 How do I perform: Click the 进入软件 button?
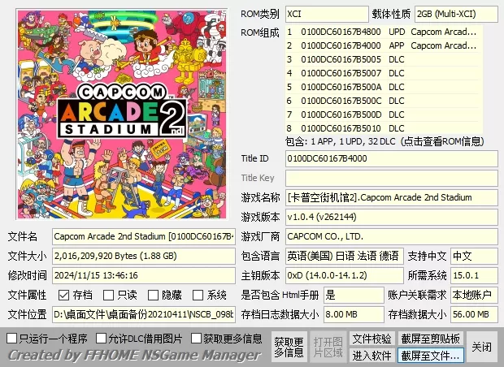(371, 356)
